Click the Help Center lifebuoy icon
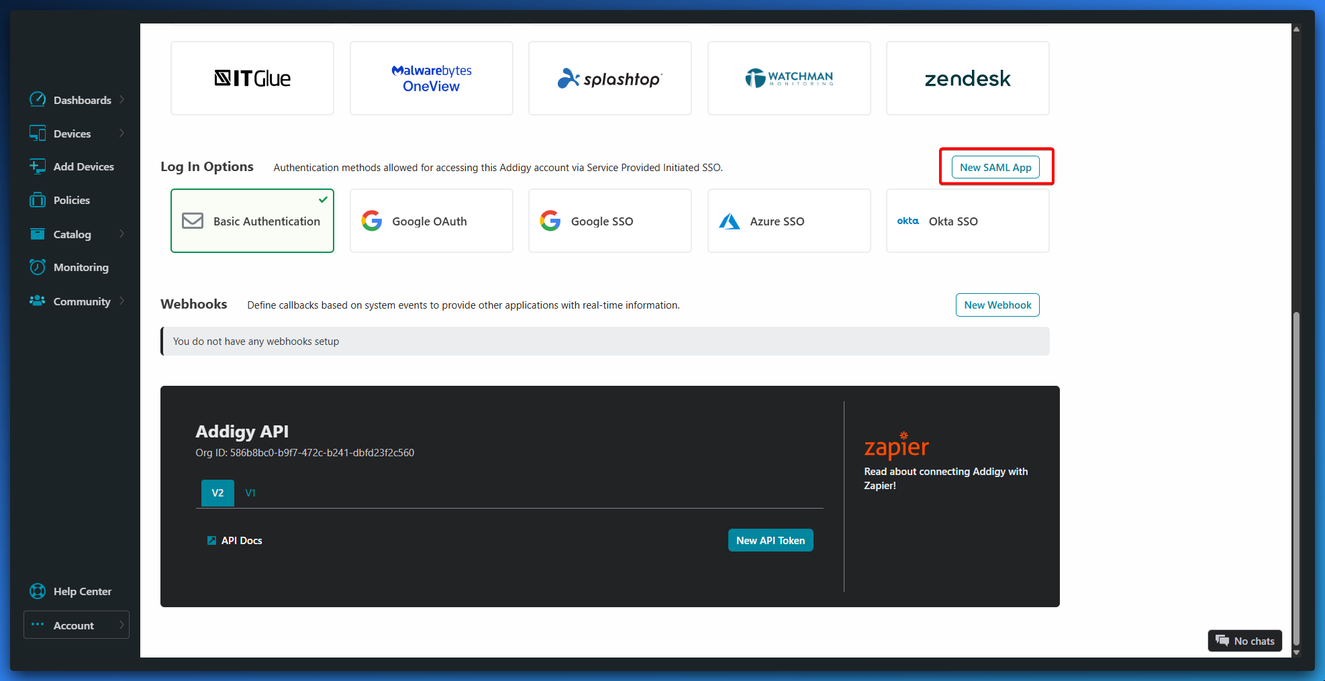 click(38, 591)
